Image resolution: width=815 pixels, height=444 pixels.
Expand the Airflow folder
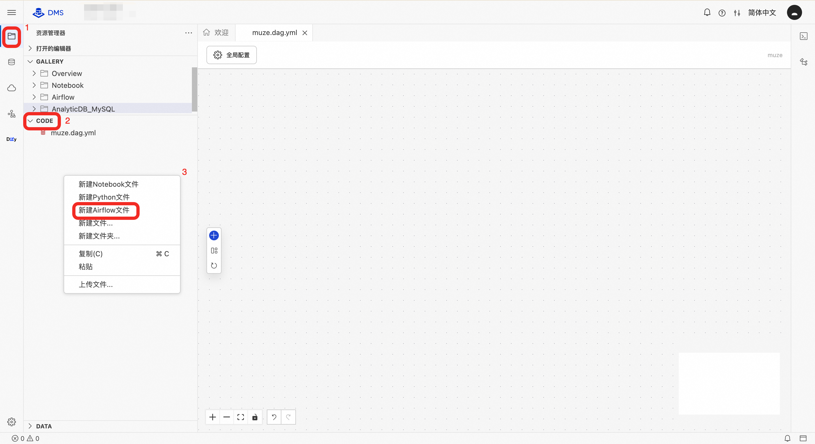click(x=63, y=97)
